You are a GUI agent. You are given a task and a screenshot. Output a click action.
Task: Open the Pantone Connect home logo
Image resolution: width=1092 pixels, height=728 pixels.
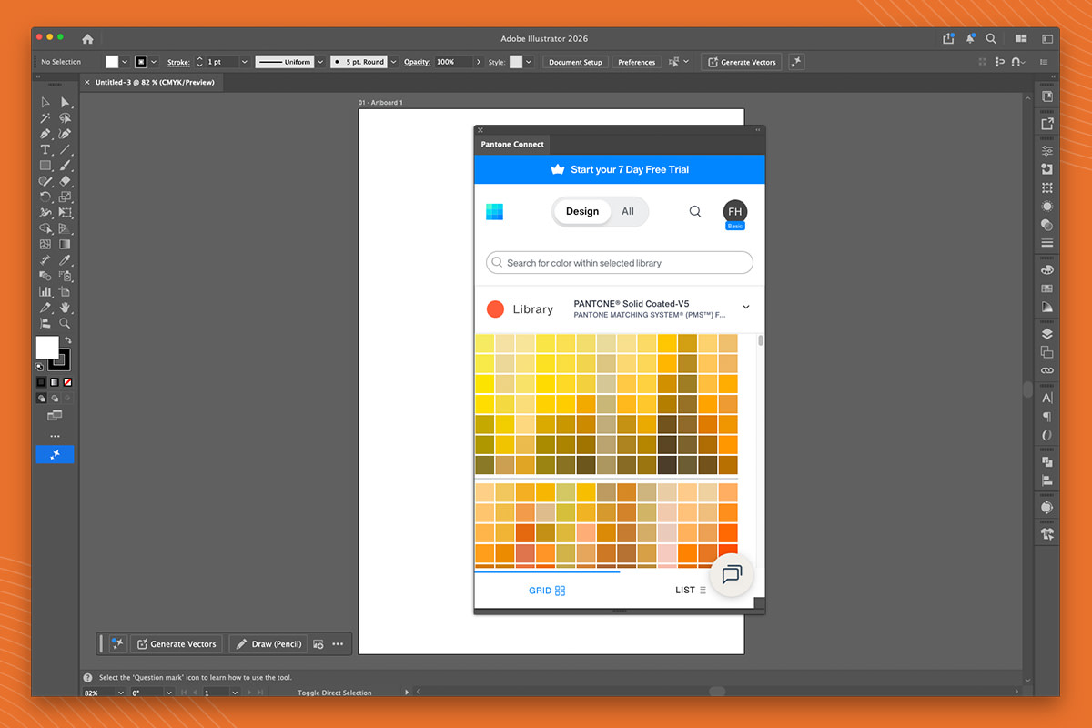[x=494, y=211]
